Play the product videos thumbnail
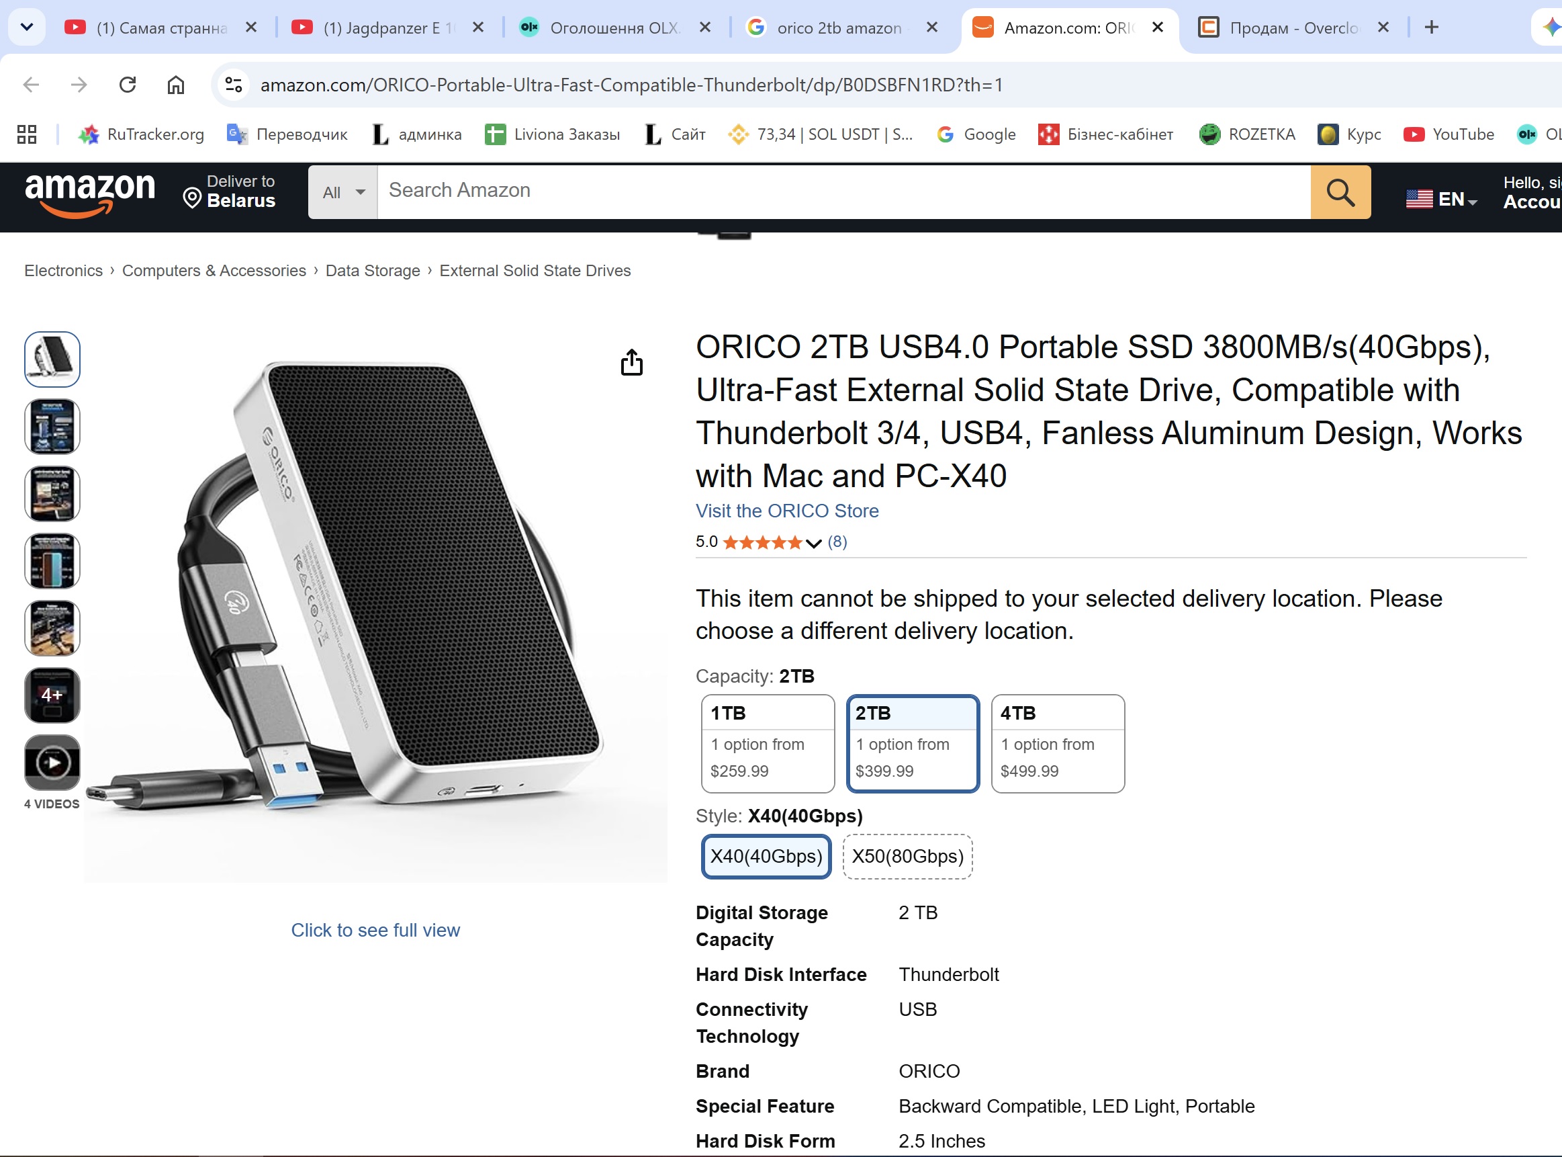The image size is (1562, 1157). [x=52, y=762]
